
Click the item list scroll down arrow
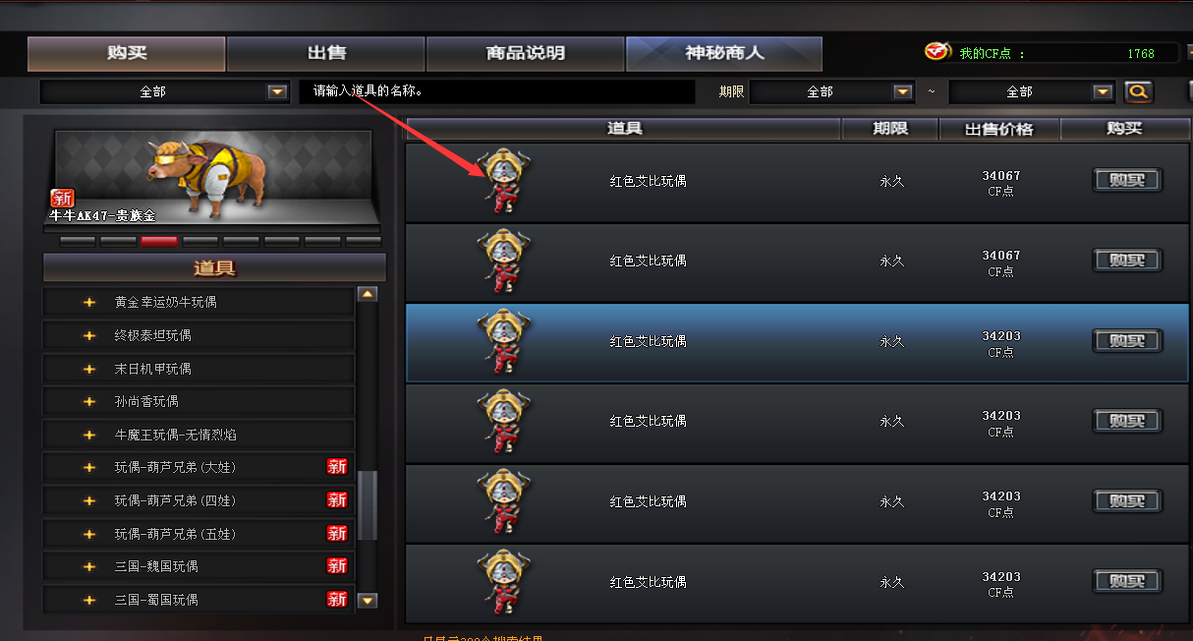[368, 600]
